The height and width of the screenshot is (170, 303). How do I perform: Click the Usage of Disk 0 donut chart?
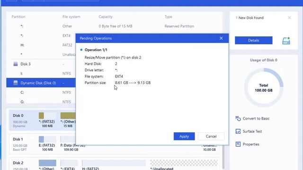(x=264, y=87)
